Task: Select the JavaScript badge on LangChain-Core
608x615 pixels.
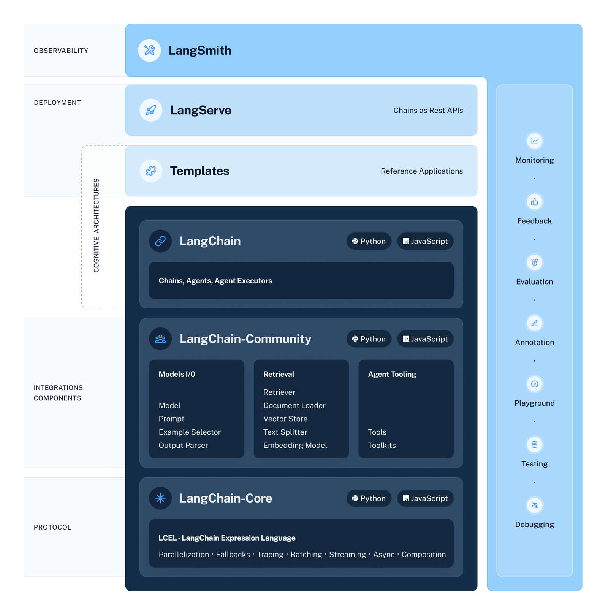Action: (425, 498)
